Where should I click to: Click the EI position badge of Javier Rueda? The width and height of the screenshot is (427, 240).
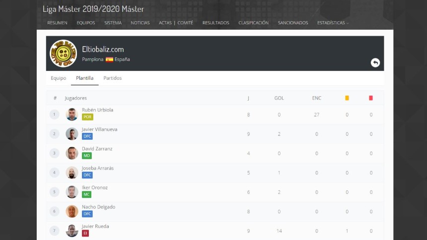85,233
